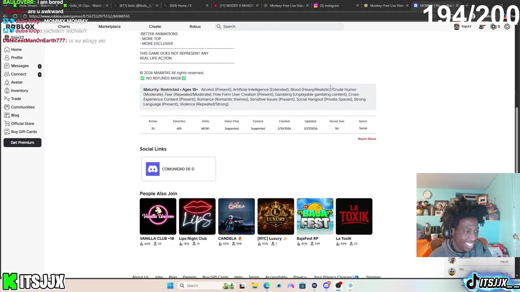520x292 pixels.
Task: Click the Visits value 68.5K+
Action: (x=205, y=129)
